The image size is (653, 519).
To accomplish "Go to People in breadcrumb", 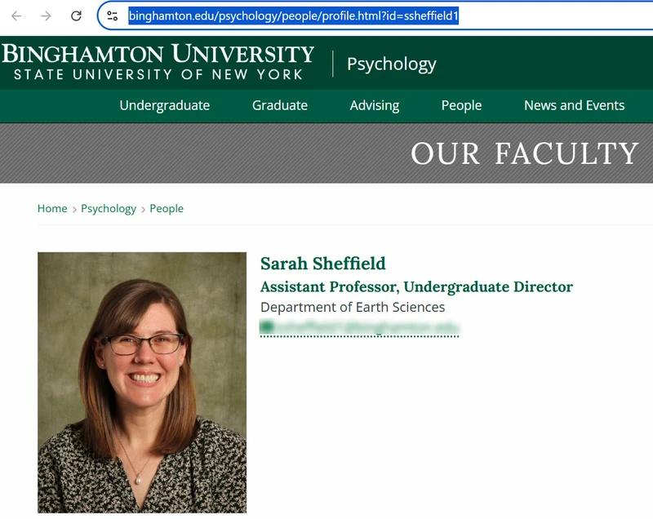I will click(x=167, y=209).
